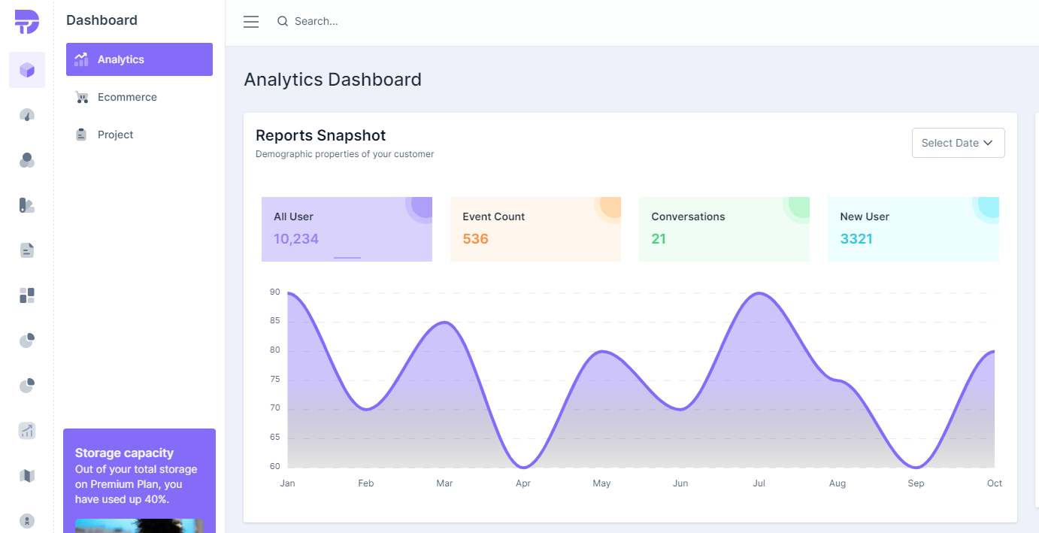Screen dimensions: 1039x533
Task: Click the Search input field
Action: click(x=376, y=22)
